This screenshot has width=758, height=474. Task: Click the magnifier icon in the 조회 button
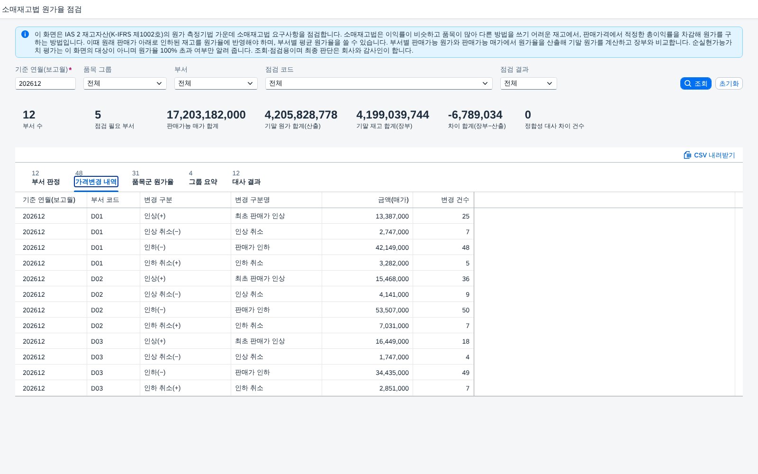(688, 83)
